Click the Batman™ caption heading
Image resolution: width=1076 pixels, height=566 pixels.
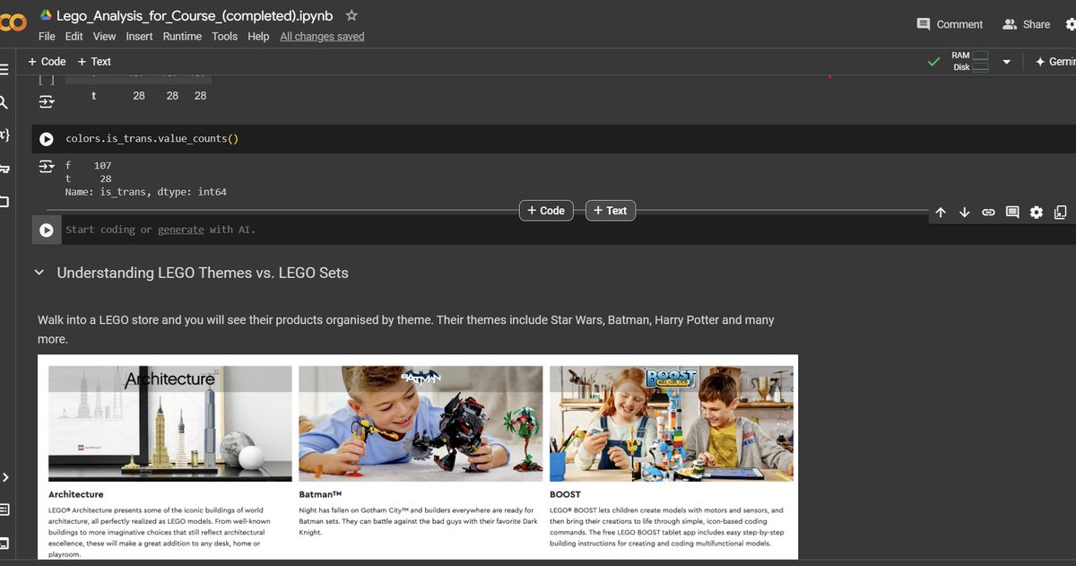point(320,494)
